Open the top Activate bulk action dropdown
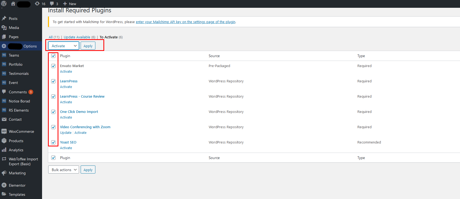The image size is (460, 199). pyautogui.click(x=64, y=46)
